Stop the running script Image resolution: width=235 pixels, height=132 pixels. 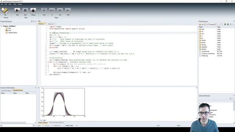pyautogui.click(x=25, y=11)
